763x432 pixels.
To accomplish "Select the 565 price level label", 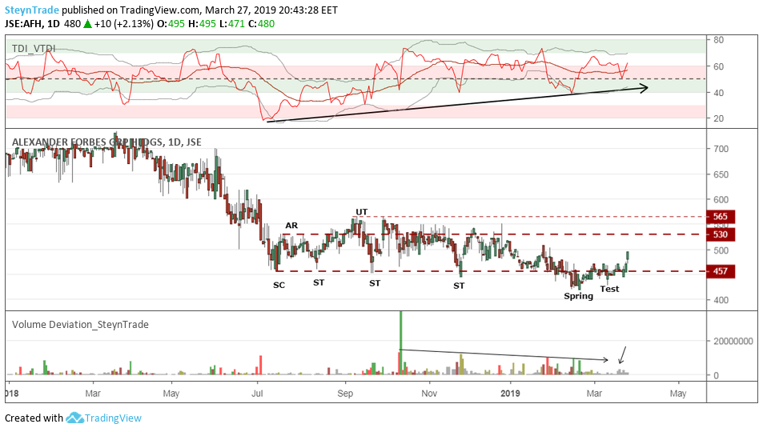I will 721,217.
